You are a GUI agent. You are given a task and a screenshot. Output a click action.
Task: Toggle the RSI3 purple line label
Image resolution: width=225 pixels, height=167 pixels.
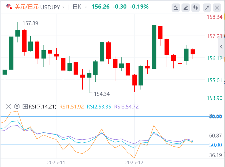pos(126,107)
